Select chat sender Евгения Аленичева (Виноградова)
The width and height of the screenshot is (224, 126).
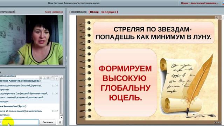[x=20, y=81]
